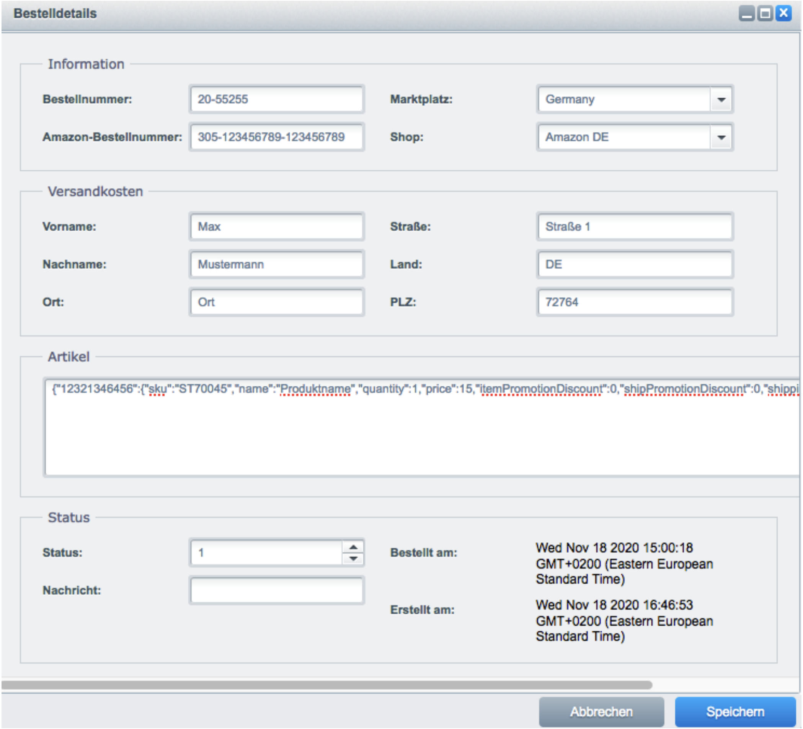Open the Marktplatz dropdown arrow
This screenshot has width=803, height=729.
tap(721, 99)
